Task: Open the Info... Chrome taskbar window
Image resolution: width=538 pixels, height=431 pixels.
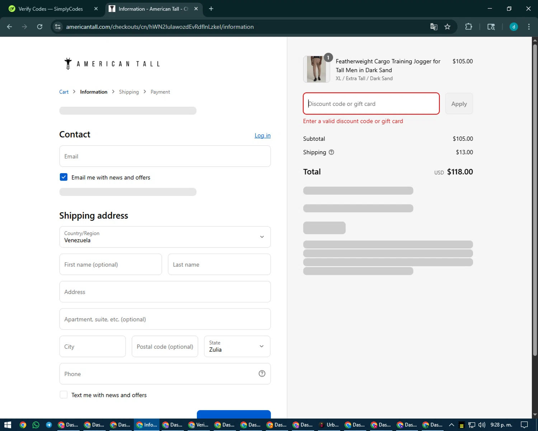Action: pyautogui.click(x=147, y=425)
